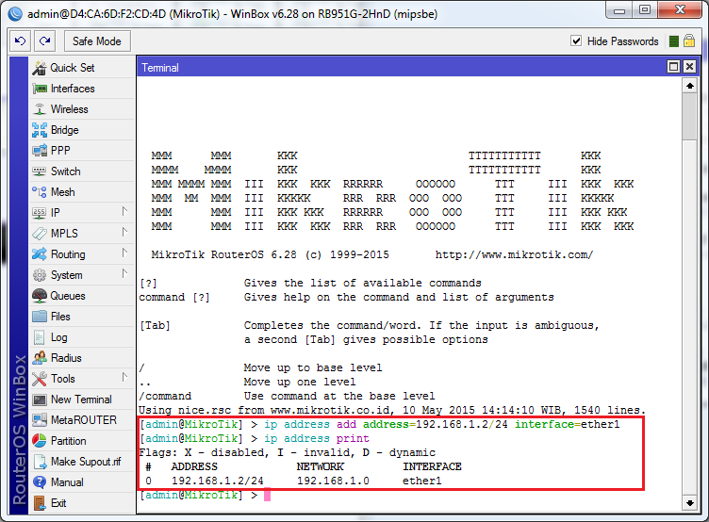Open the Radius icon in sidebar
The width and height of the screenshot is (709, 522).
(x=40, y=358)
